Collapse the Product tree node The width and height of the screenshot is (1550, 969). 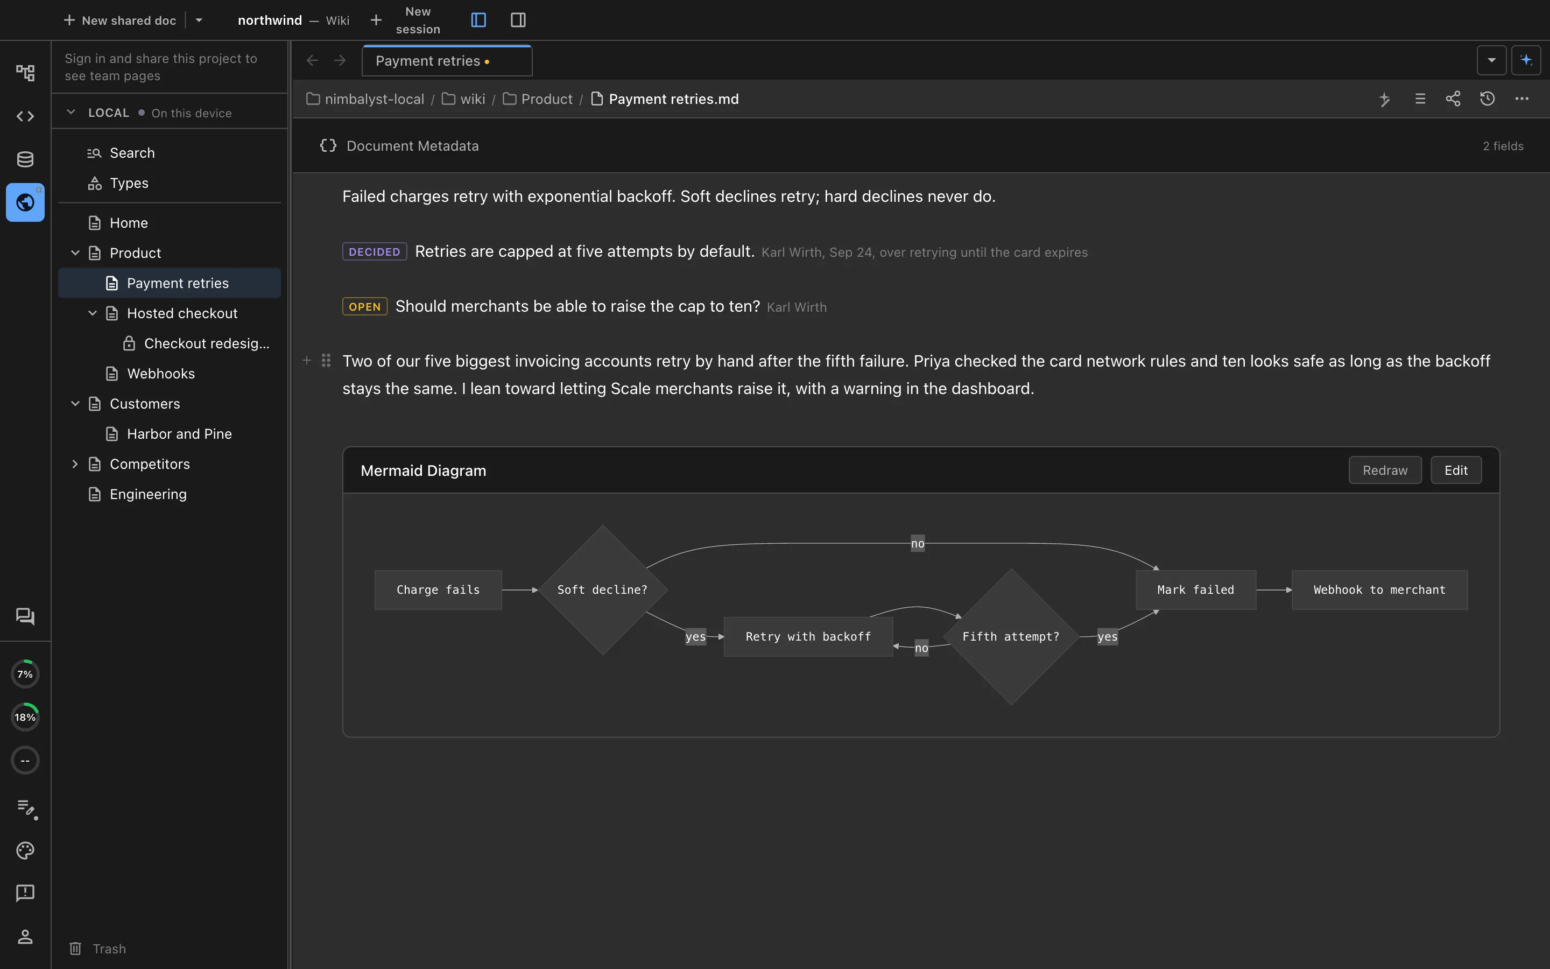[75, 252]
